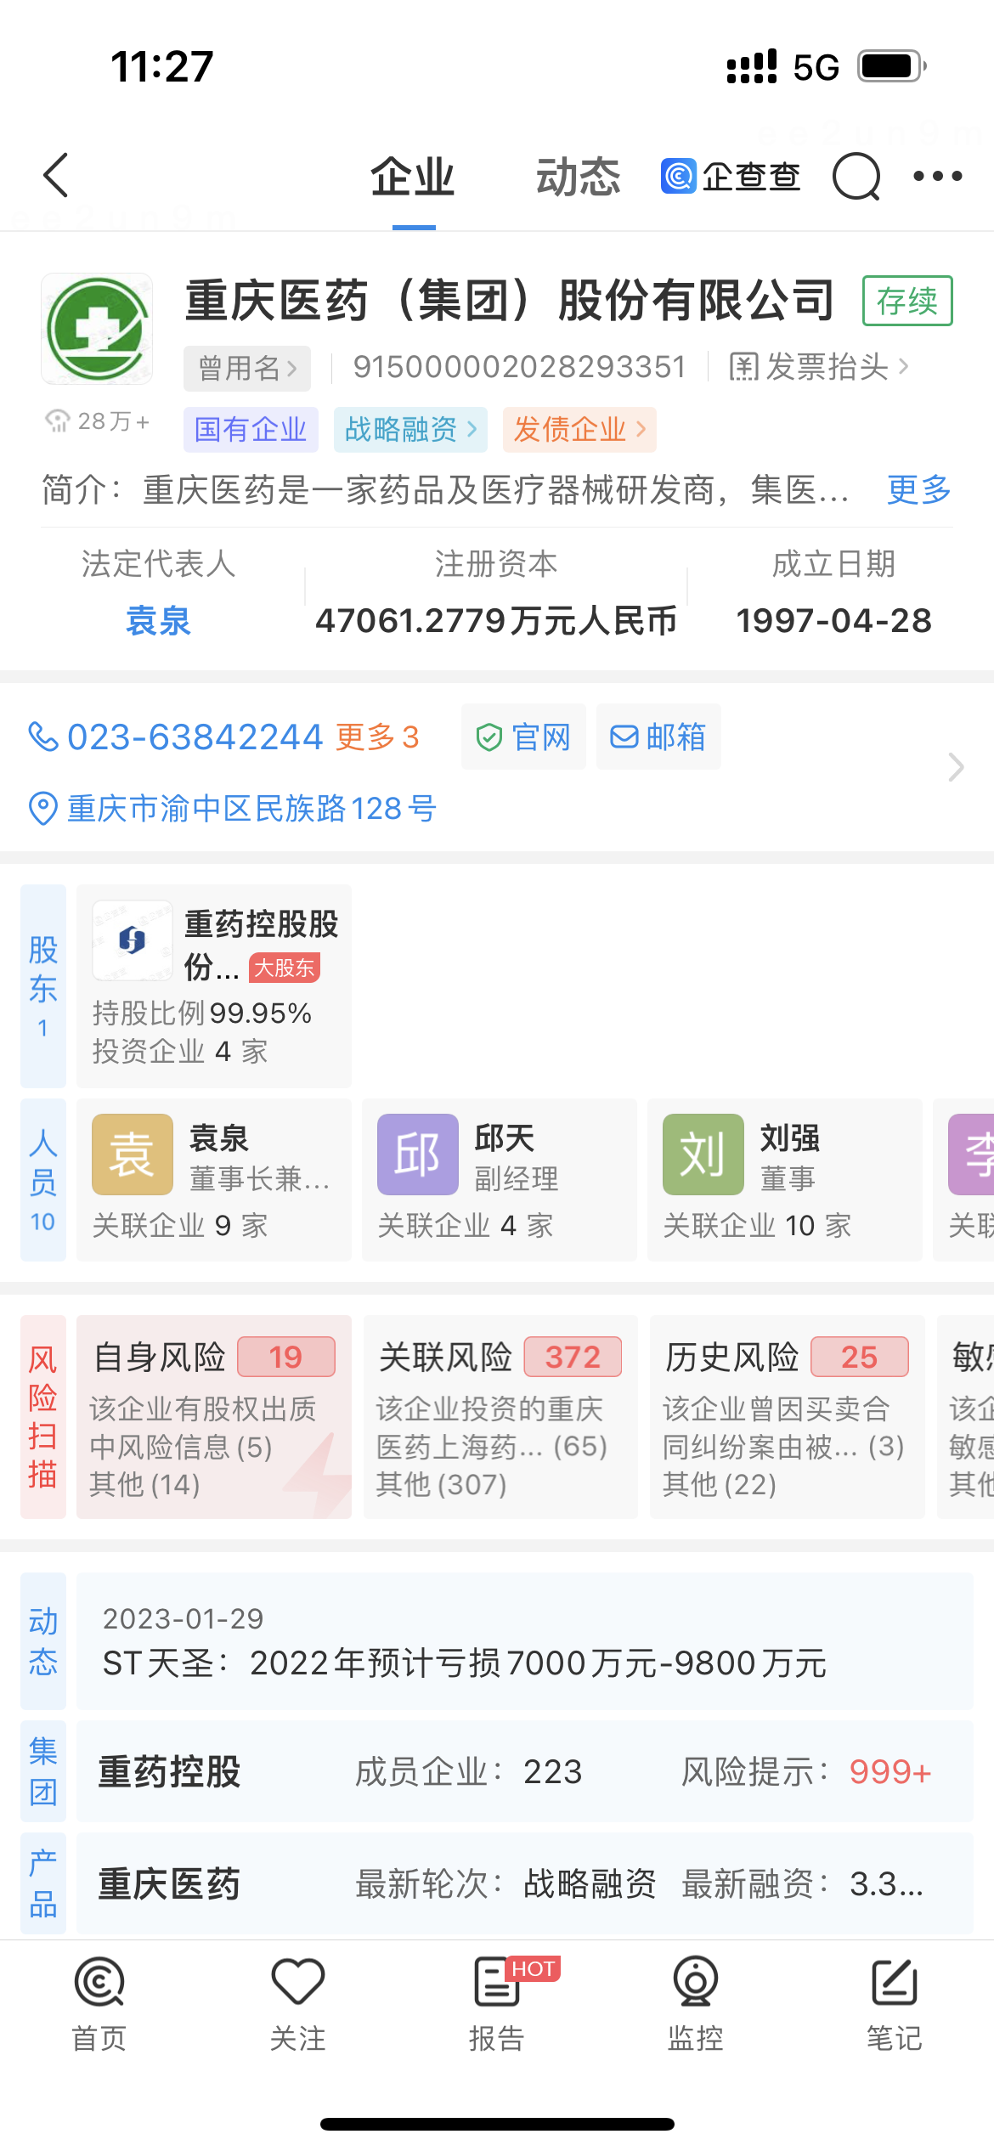Tap credit code 91500000202829335​1

[x=519, y=367]
